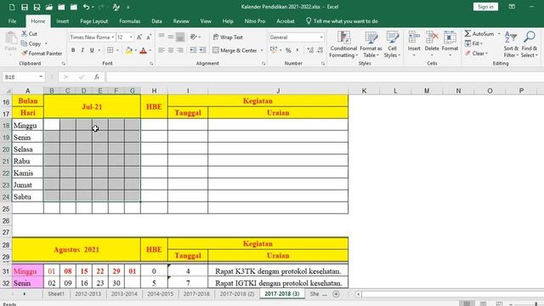
Task: Click the Decrease Indent icon
Action: click(x=193, y=50)
